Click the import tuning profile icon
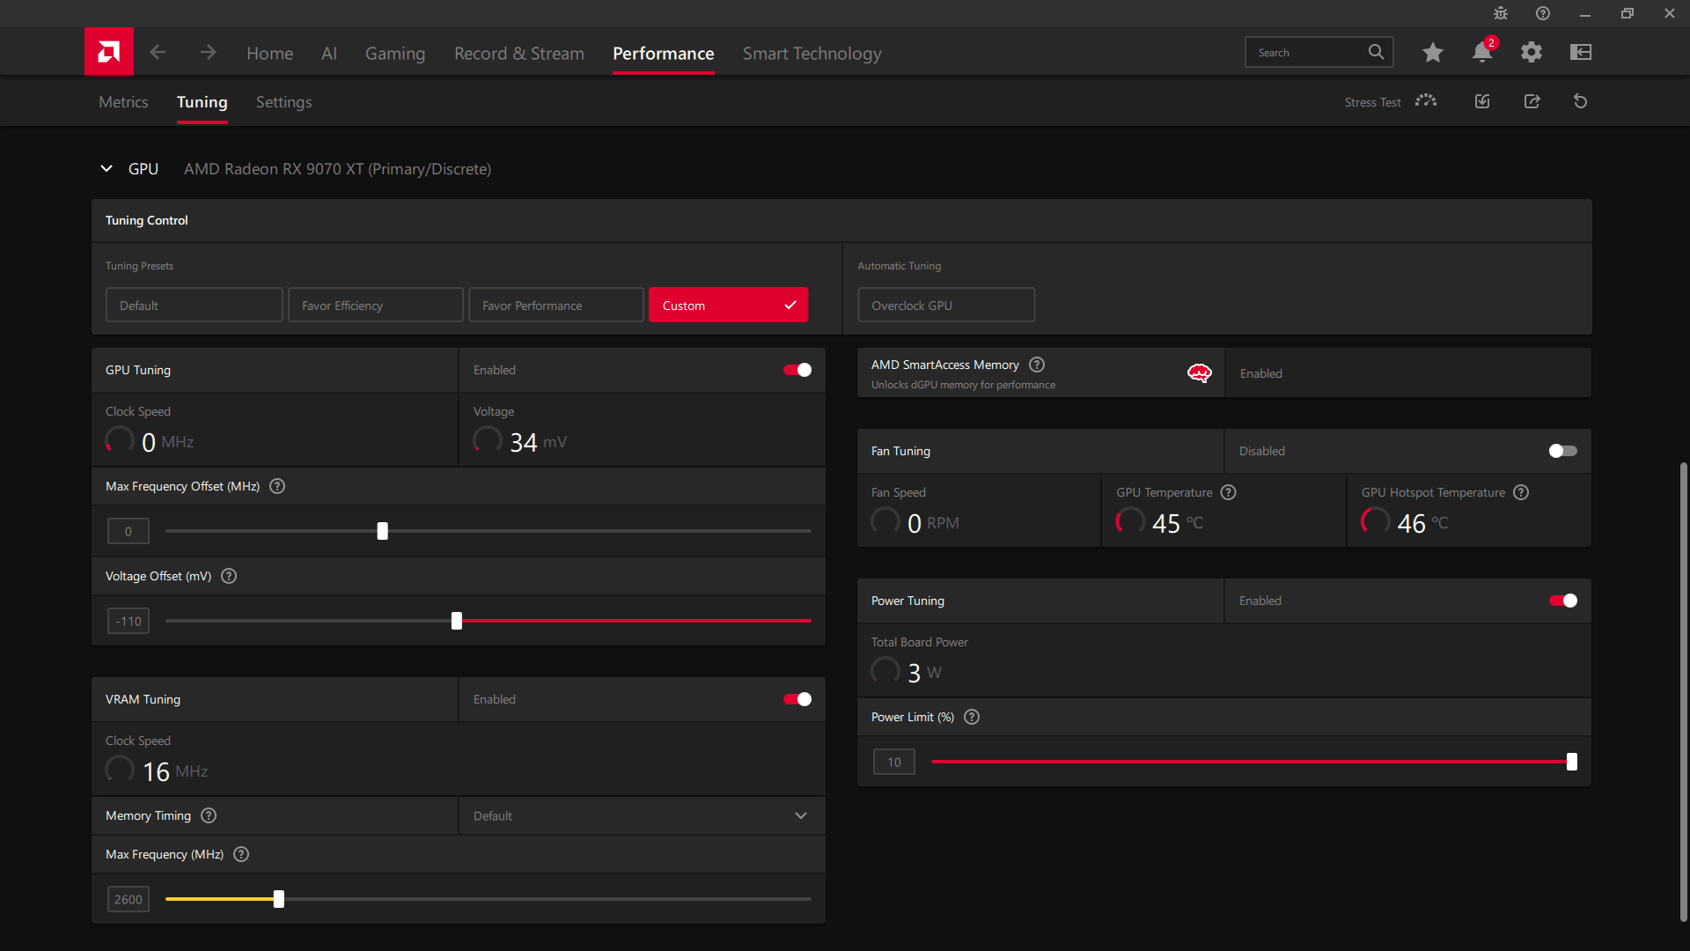The width and height of the screenshot is (1690, 951). (1482, 101)
